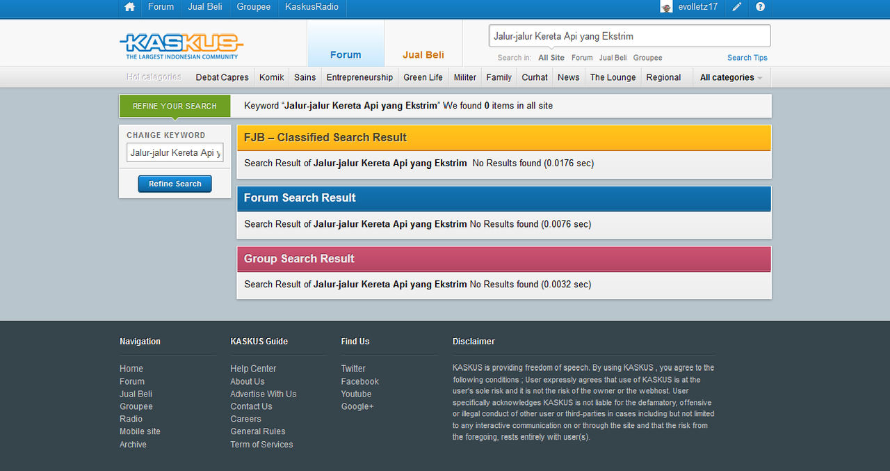Viewport: 890px width, 471px height.
Task: Open Help Center footer link
Action: (253, 369)
